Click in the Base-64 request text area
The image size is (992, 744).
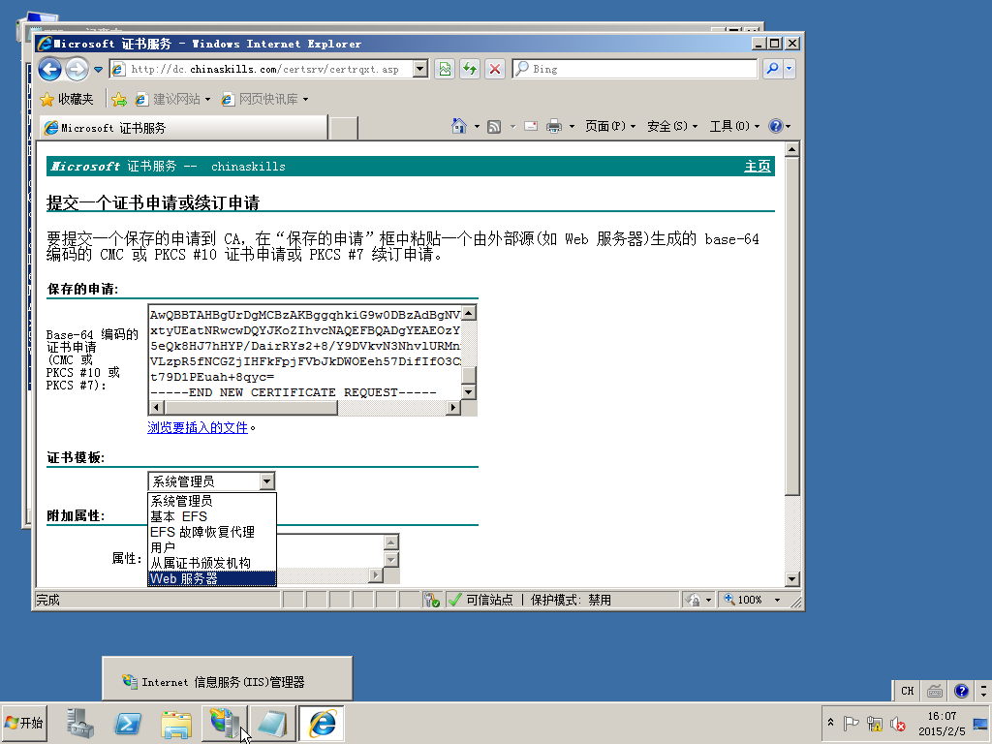pyautogui.click(x=305, y=353)
